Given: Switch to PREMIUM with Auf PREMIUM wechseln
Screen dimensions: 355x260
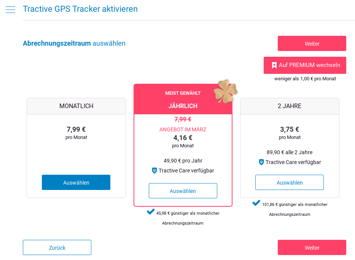Looking at the screenshot, I should click(x=305, y=65).
